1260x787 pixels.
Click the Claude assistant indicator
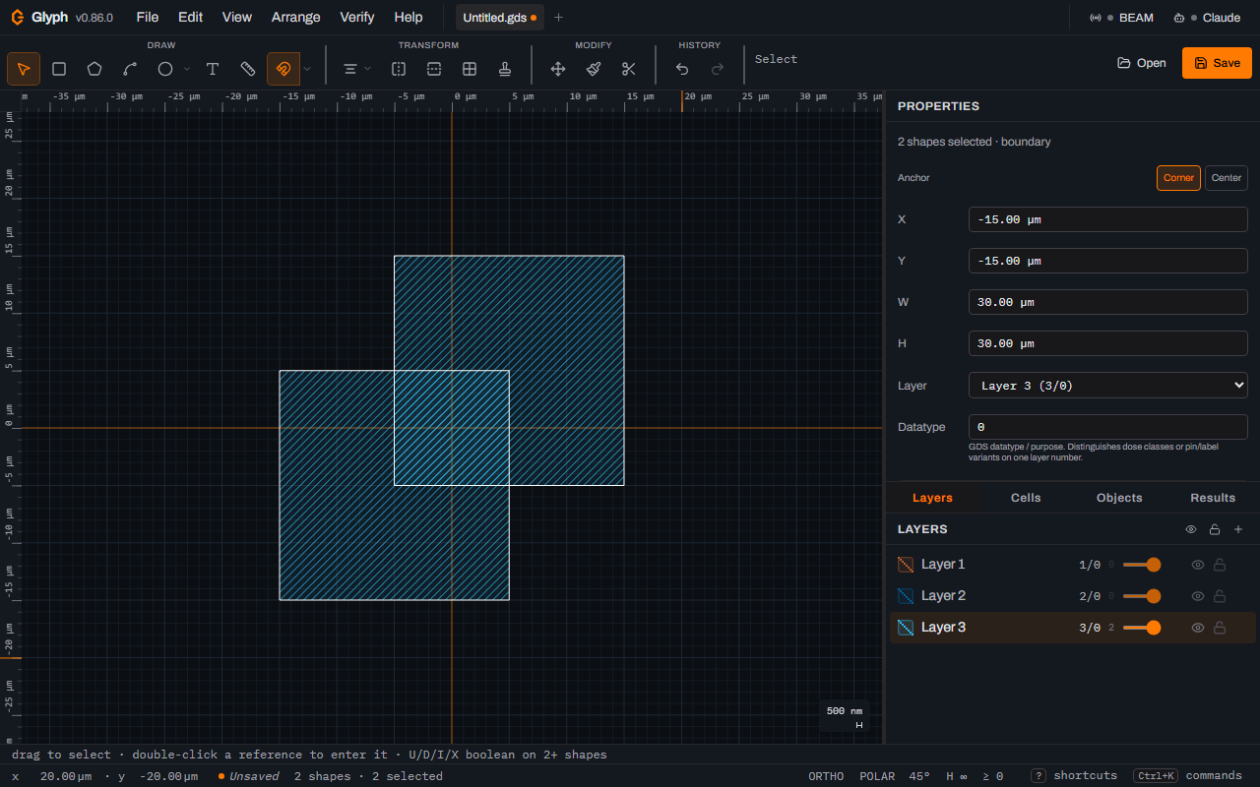click(1207, 18)
